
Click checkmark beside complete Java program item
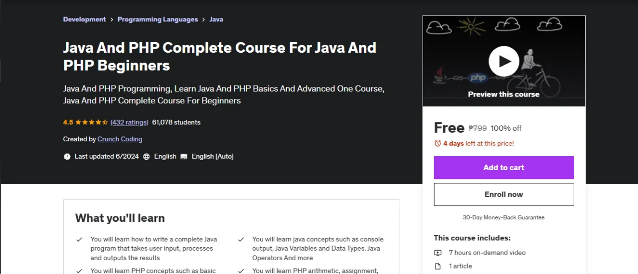[x=79, y=239]
